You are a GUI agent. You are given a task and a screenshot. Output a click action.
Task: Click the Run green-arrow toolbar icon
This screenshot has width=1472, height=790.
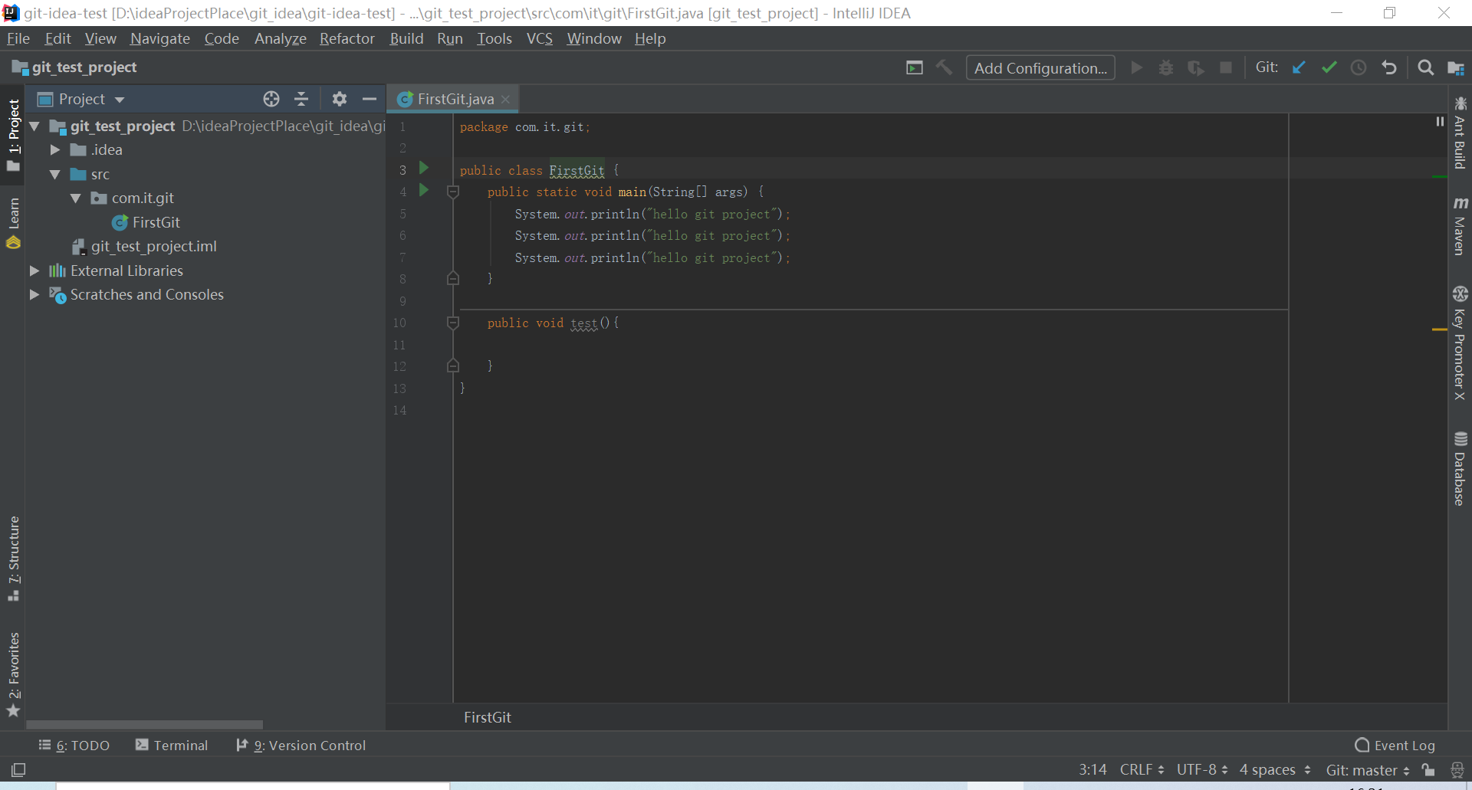[1137, 67]
